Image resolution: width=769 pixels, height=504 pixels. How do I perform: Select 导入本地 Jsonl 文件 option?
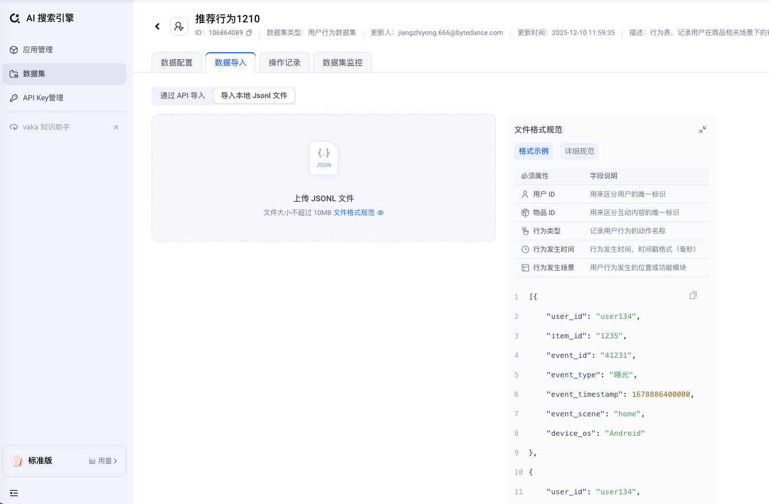254,96
